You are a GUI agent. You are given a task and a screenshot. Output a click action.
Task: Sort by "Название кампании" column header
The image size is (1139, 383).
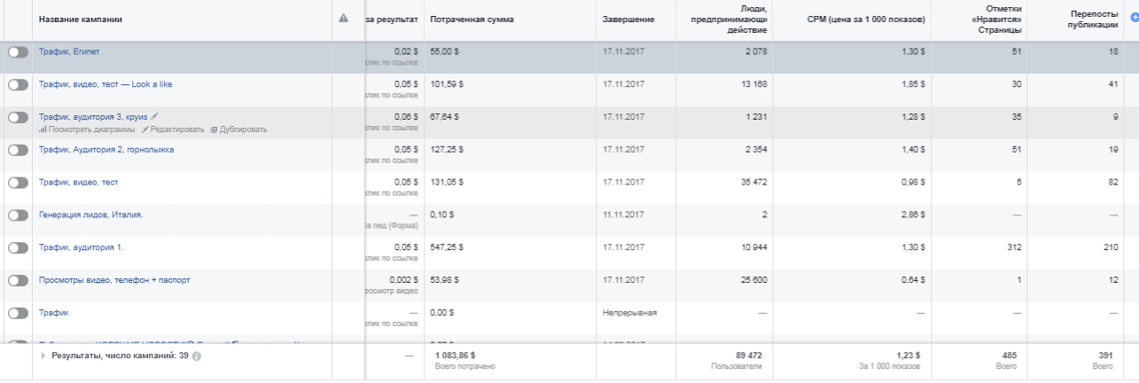pos(81,19)
